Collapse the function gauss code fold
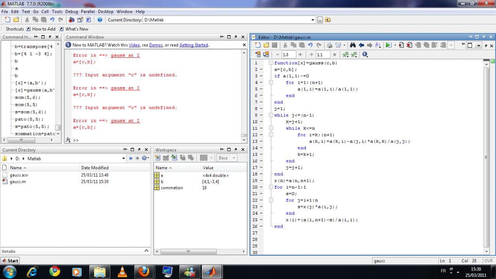 pyautogui.click(x=270, y=63)
